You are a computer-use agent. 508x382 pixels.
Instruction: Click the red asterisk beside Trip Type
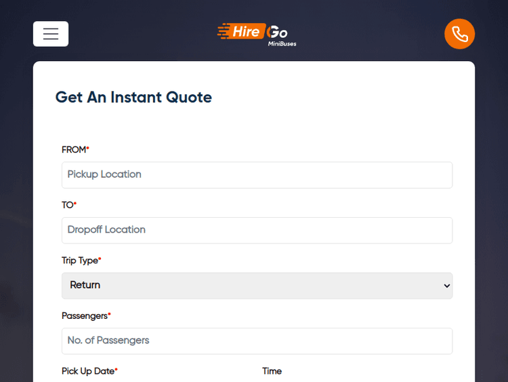pos(100,259)
